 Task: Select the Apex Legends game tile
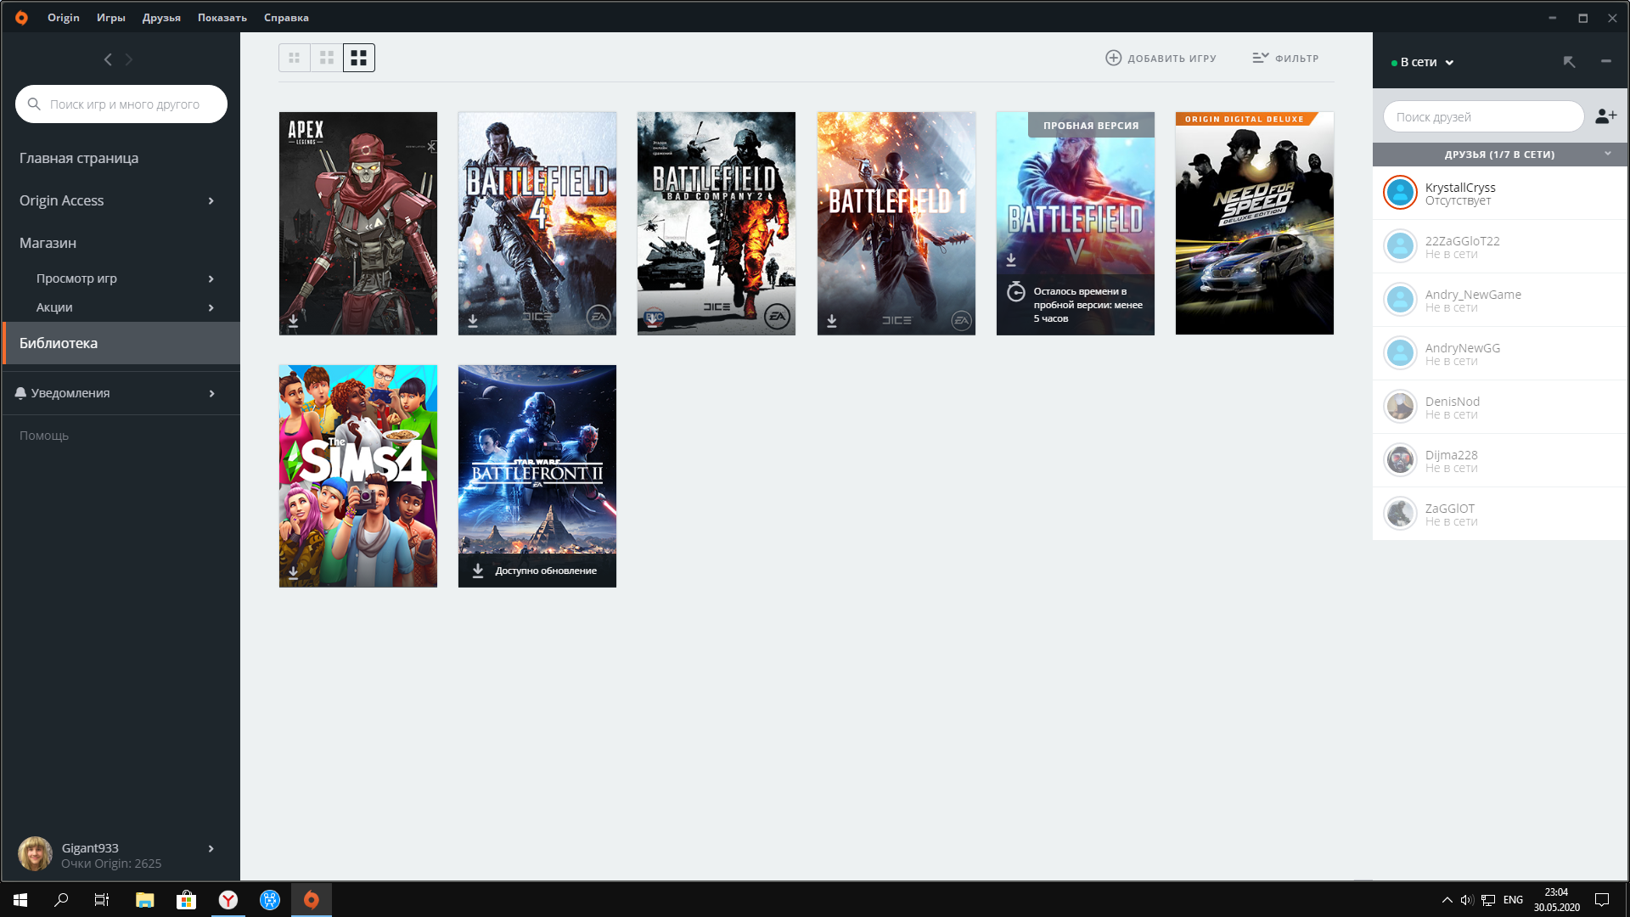pyautogui.click(x=358, y=223)
